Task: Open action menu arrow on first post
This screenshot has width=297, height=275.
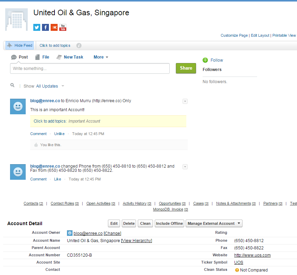Action: tap(185, 101)
